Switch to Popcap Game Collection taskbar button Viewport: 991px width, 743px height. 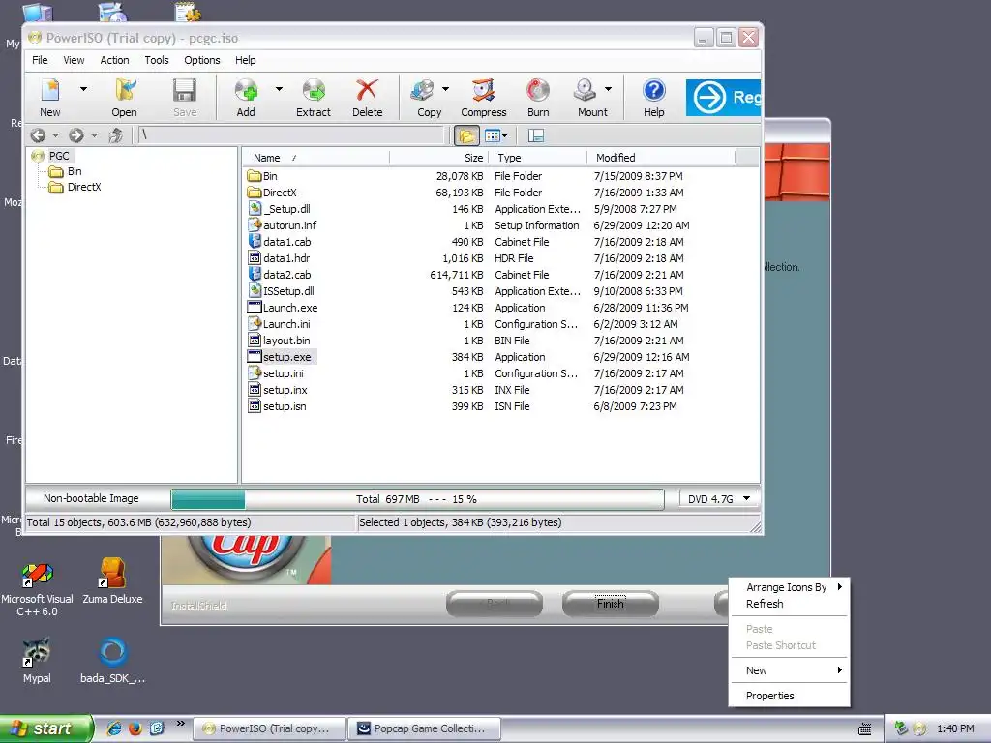tap(424, 728)
